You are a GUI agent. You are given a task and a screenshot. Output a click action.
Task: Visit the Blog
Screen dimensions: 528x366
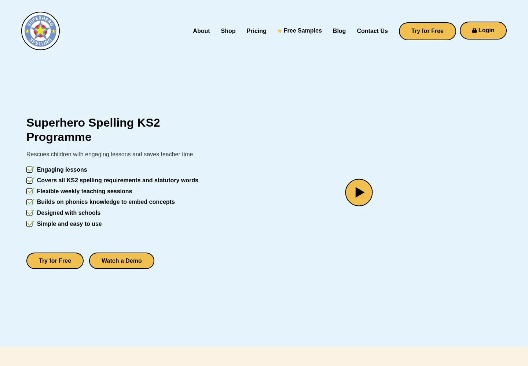[x=339, y=31]
